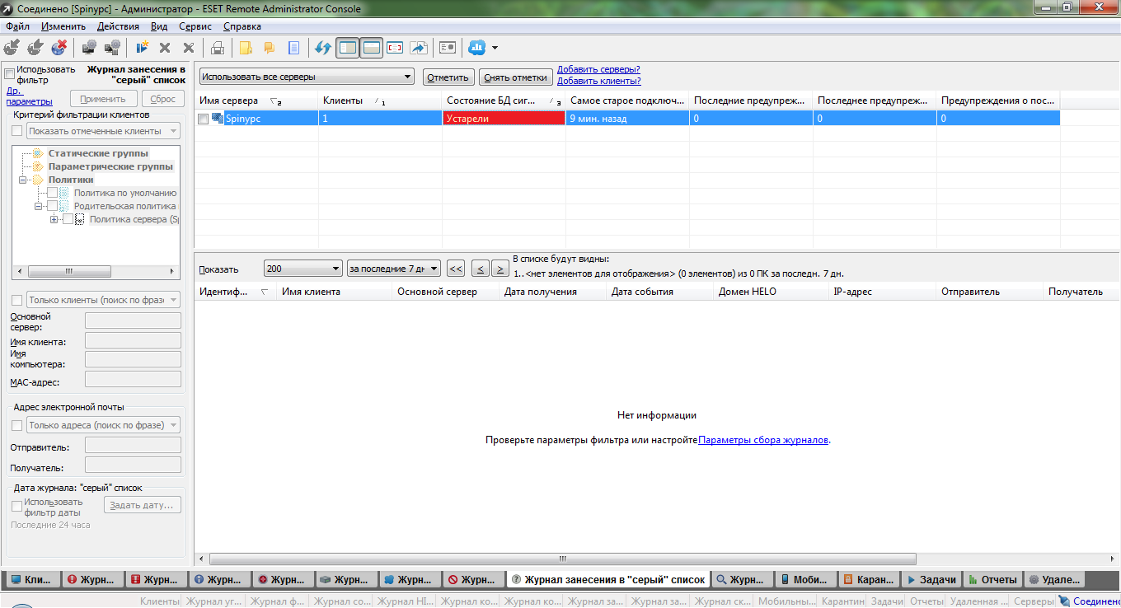The image size is (1121, 608).
Task: Click the blue refresh arrows icon
Action: tap(323, 47)
